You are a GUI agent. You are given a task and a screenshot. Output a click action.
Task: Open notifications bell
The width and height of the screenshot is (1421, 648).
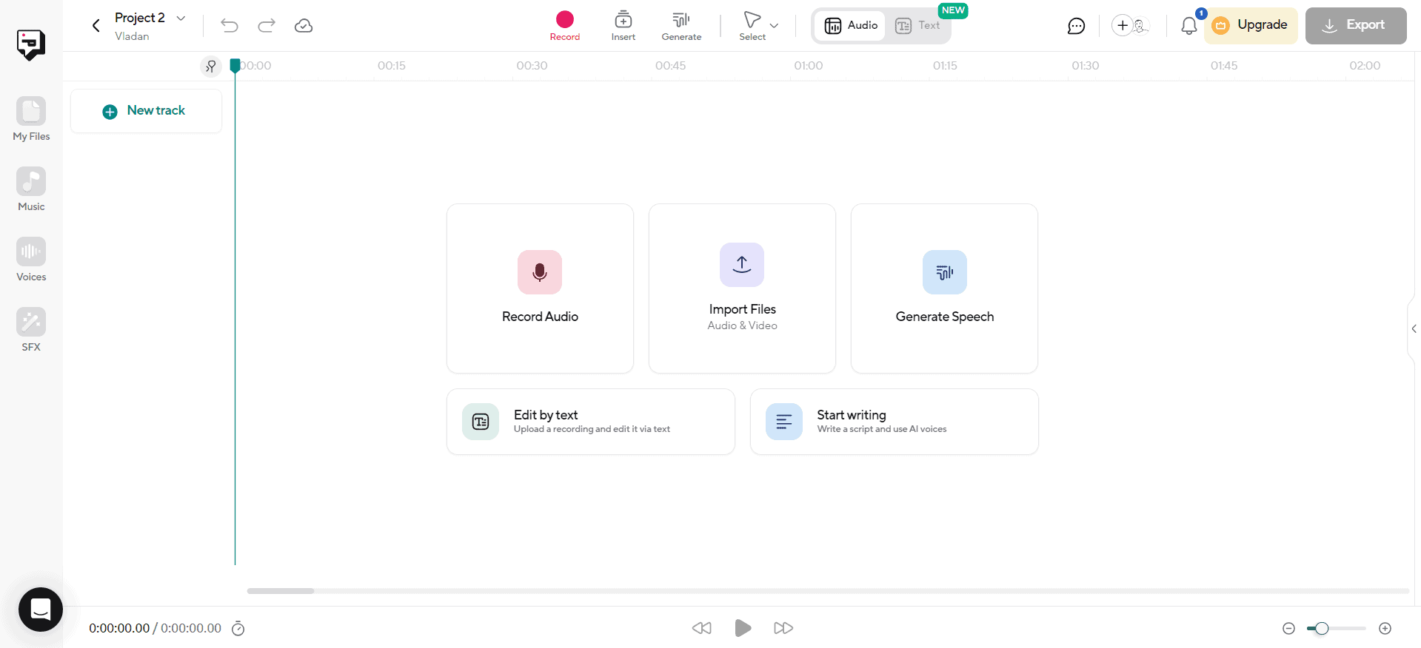point(1189,26)
